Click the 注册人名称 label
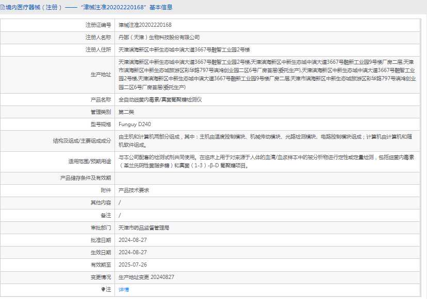 point(98,38)
